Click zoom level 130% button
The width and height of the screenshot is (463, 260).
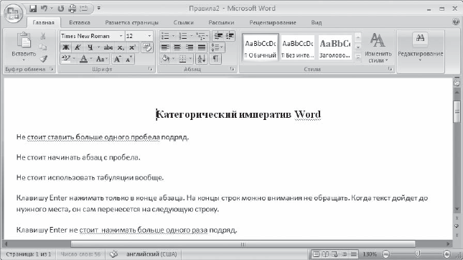370,254
